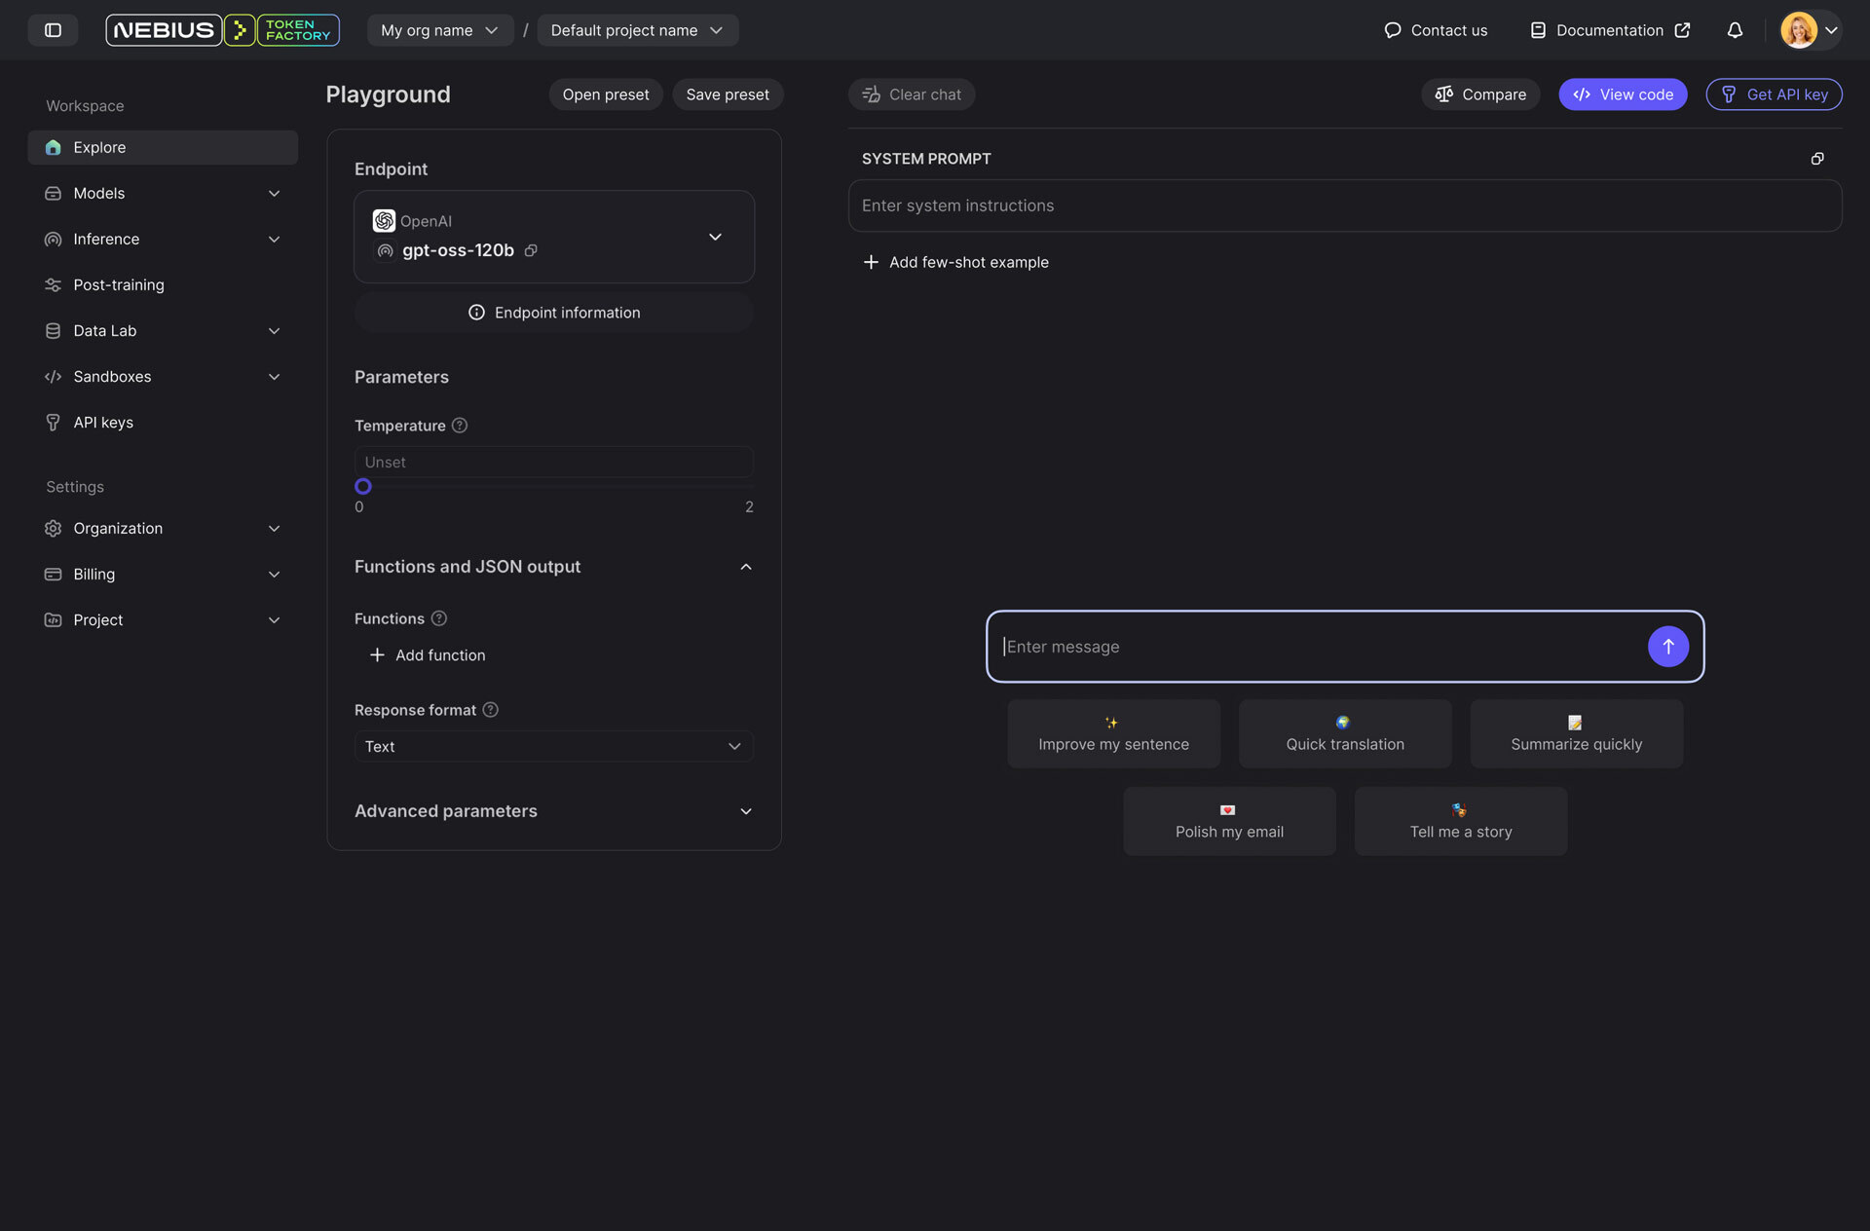Go to API keys page

pos(163,422)
